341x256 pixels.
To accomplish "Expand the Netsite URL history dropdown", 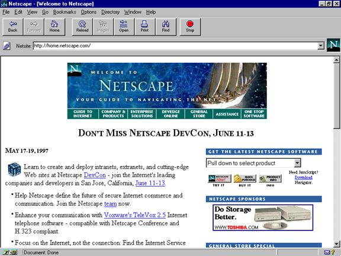I will click(x=320, y=46).
